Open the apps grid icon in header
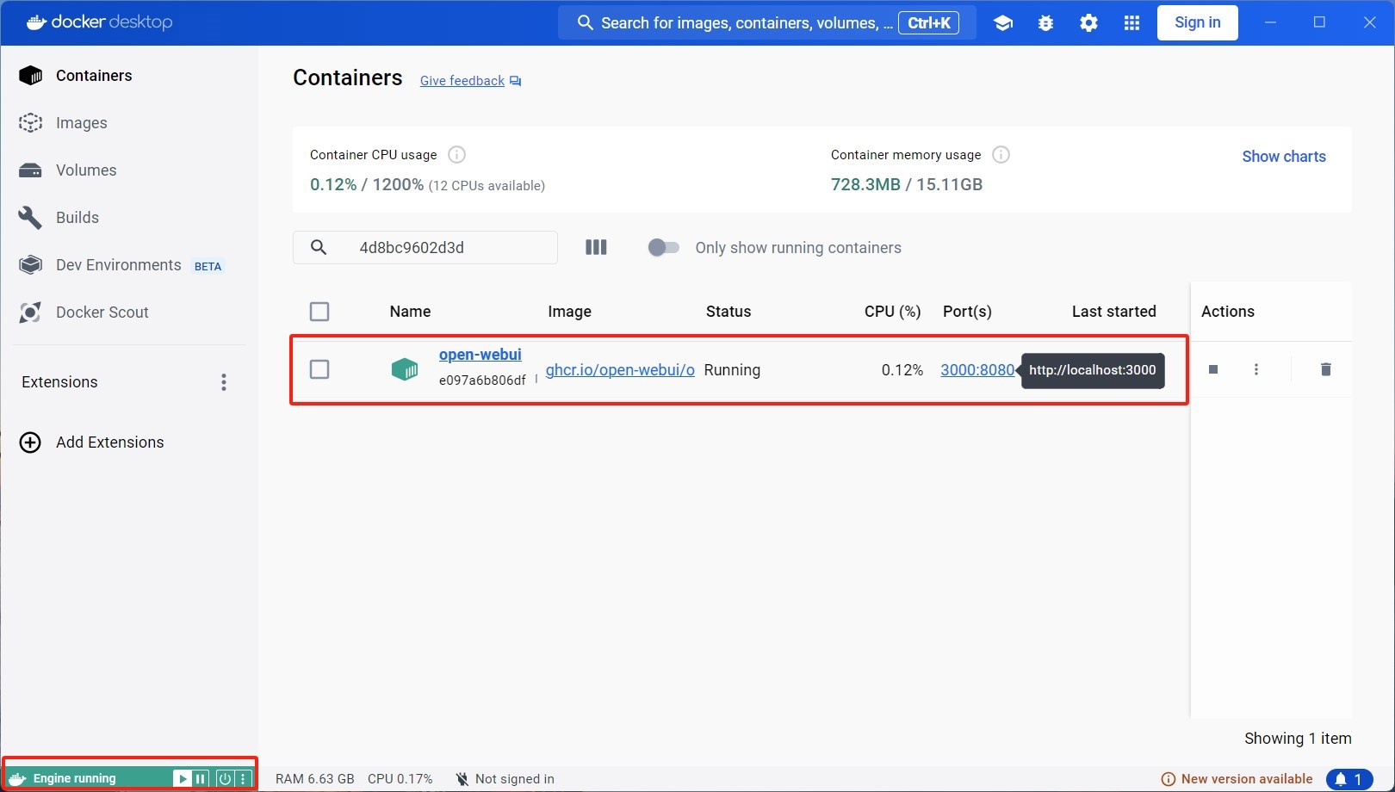1395x792 pixels. (x=1131, y=23)
